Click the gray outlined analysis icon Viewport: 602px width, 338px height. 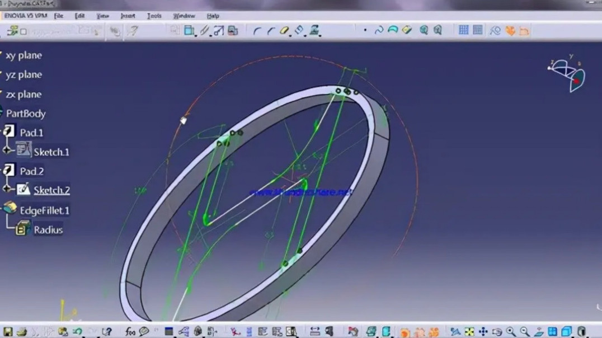click(438, 30)
